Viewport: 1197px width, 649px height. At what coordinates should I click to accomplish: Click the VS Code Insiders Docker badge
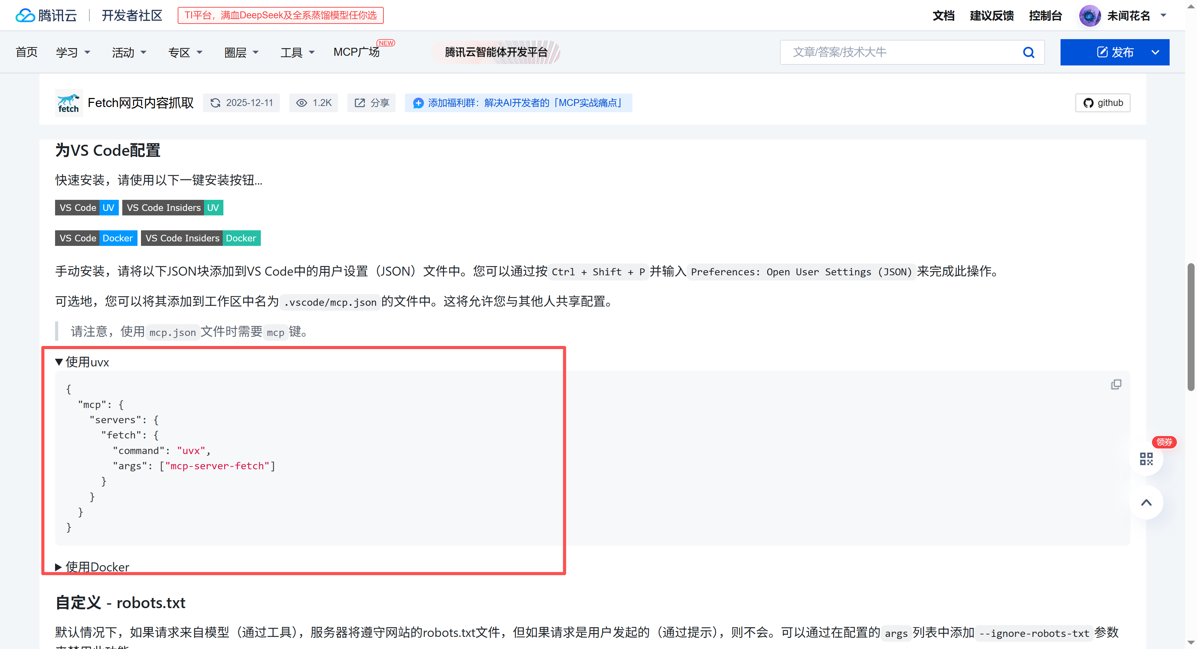pyautogui.click(x=200, y=238)
